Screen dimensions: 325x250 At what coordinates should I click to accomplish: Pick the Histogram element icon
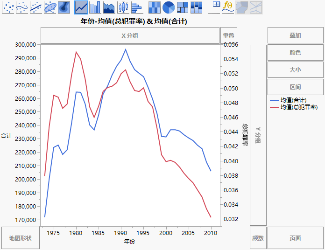pyautogui.click(x=136, y=7)
